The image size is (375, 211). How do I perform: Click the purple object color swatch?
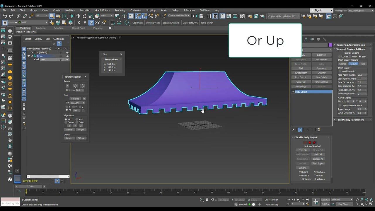330,45
